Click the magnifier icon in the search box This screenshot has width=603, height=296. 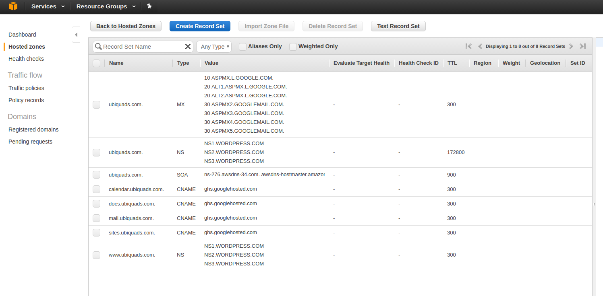tap(98, 47)
